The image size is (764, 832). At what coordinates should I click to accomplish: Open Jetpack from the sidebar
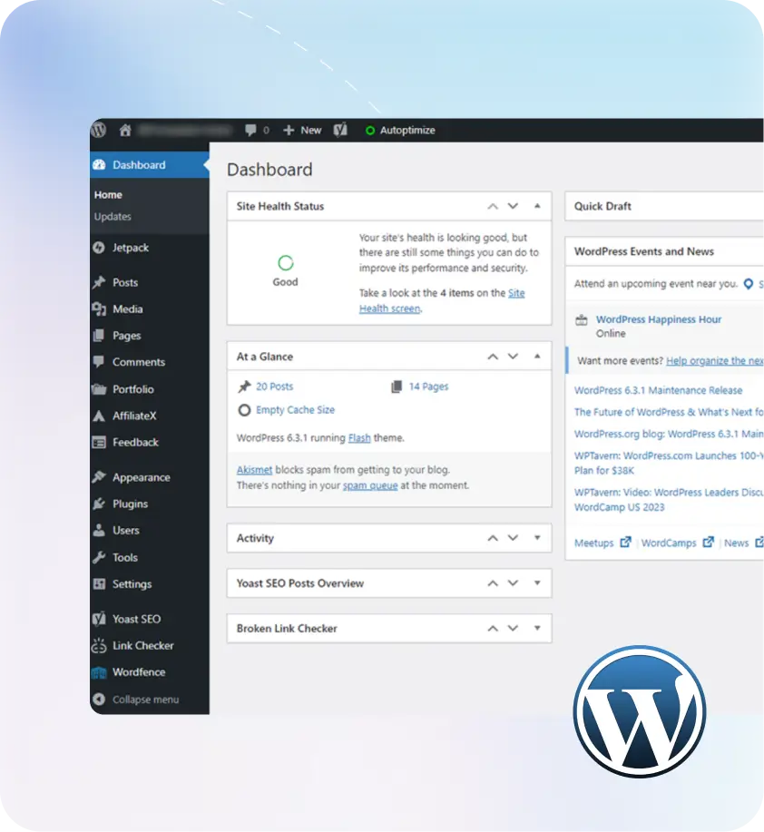click(130, 248)
